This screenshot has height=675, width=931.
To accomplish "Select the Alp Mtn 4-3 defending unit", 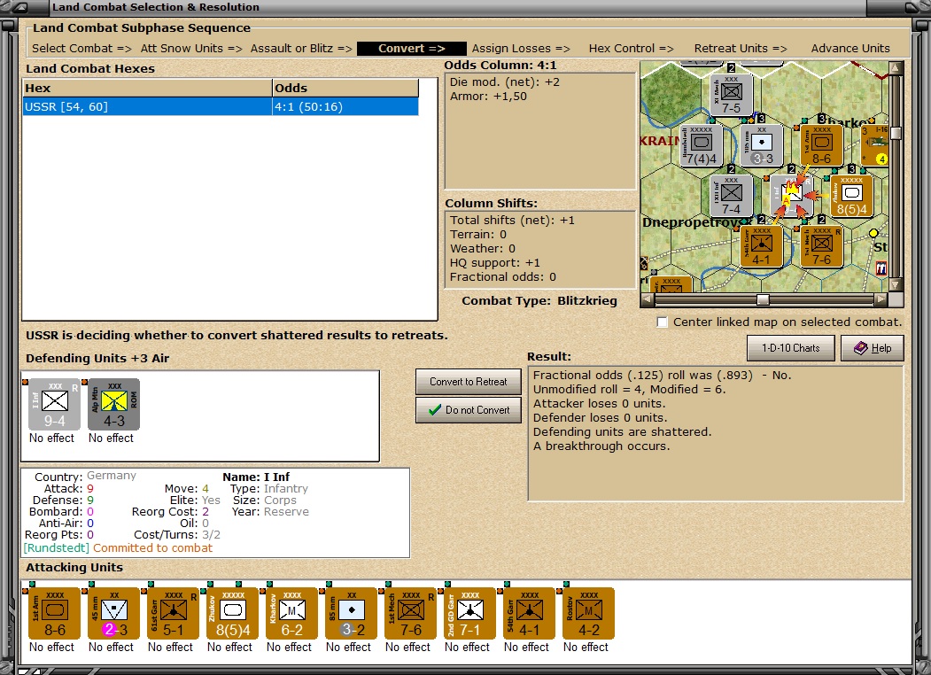I will point(112,406).
